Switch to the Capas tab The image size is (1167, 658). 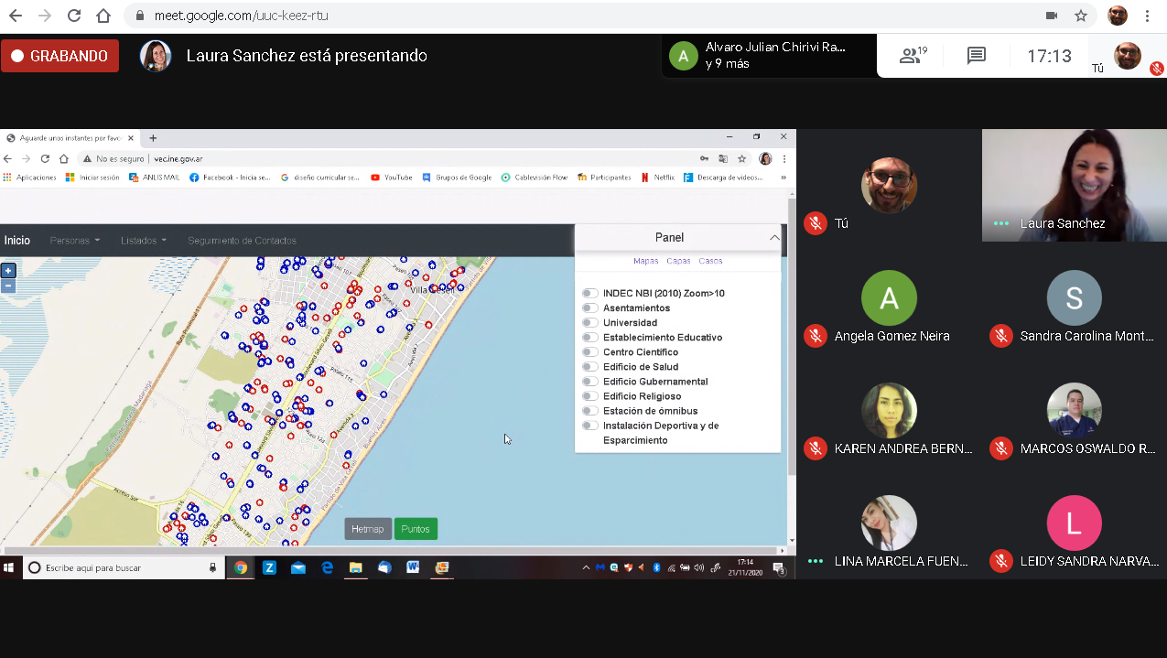678,261
